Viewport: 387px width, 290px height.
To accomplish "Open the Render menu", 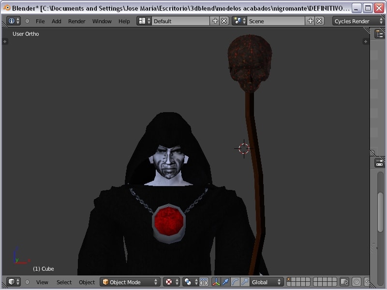I will [77, 21].
